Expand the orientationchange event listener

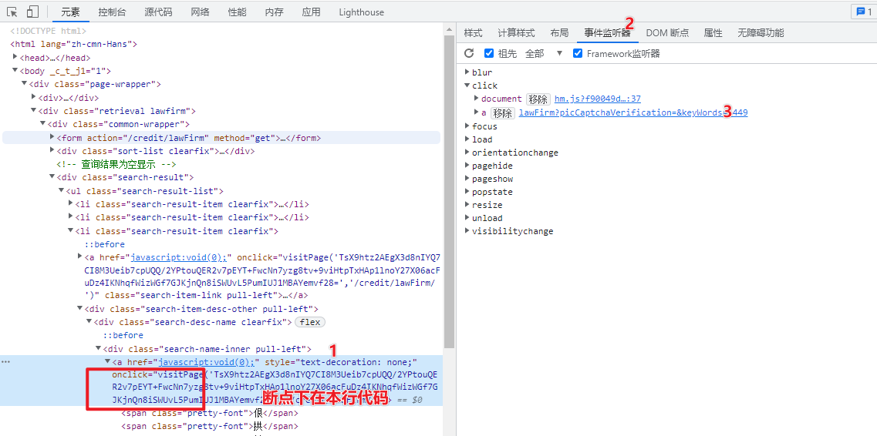(x=467, y=153)
